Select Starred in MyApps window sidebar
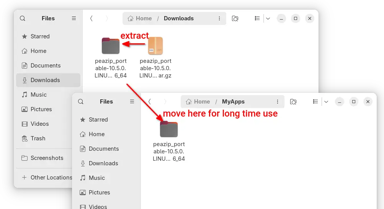 [106, 120]
